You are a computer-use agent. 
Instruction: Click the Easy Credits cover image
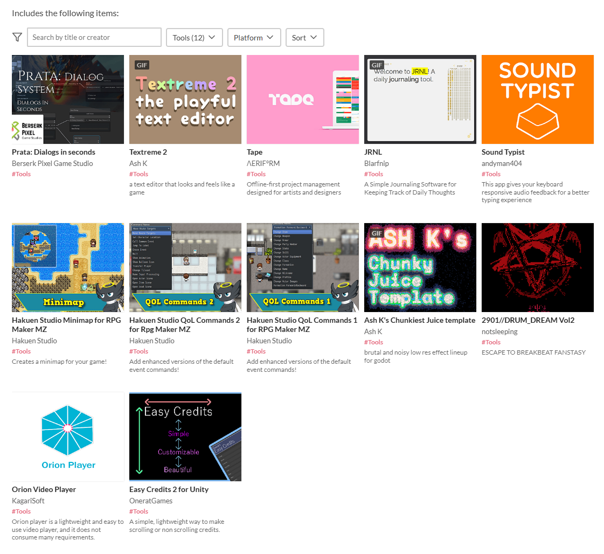185,437
